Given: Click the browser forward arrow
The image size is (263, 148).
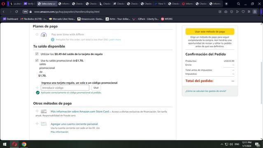Looking at the screenshot, I should coord(10,12).
